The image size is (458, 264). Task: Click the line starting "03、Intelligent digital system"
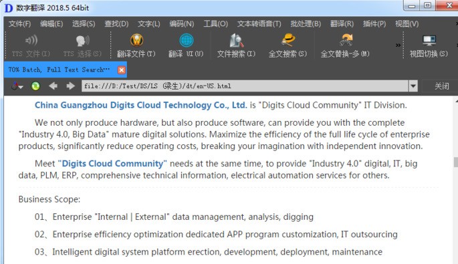pos(208,252)
